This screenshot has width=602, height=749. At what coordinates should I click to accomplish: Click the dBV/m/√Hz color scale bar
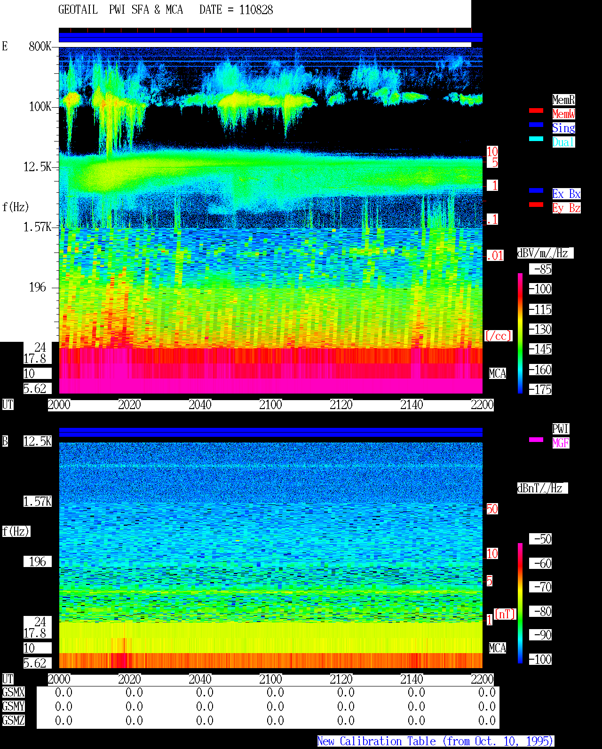click(520, 333)
